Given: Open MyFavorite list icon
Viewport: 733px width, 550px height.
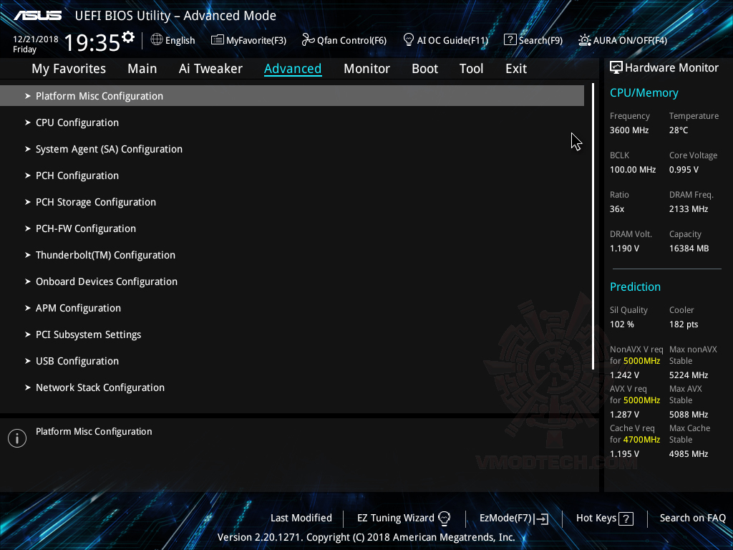Looking at the screenshot, I should point(217,40).
